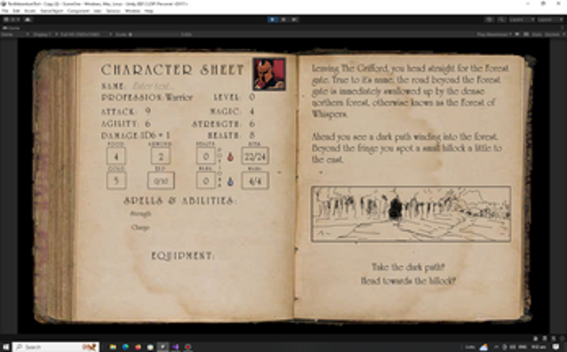Open the Full HD resolution dropdown
The height and width of the screenshot is (352, 567).
point(86,34)
